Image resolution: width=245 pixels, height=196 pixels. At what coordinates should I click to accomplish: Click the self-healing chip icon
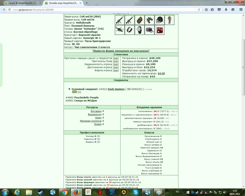point(160,30)
